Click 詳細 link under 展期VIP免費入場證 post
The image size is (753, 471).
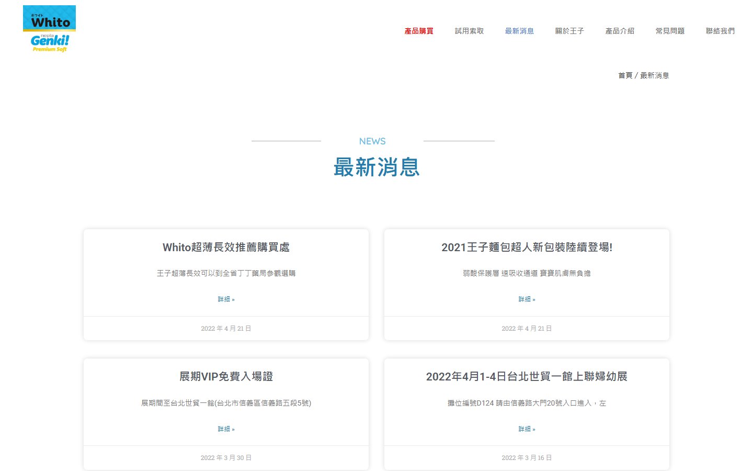(x=226, y=429)
